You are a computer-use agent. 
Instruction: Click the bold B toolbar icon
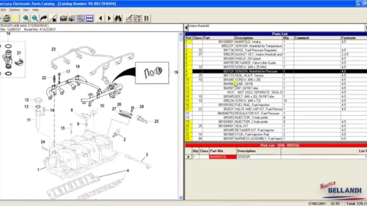(147, 18)
